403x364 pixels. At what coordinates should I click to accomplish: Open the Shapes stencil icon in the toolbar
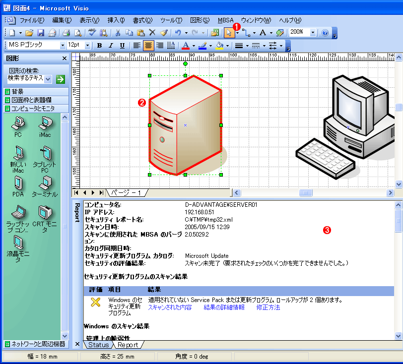(215, 33)
